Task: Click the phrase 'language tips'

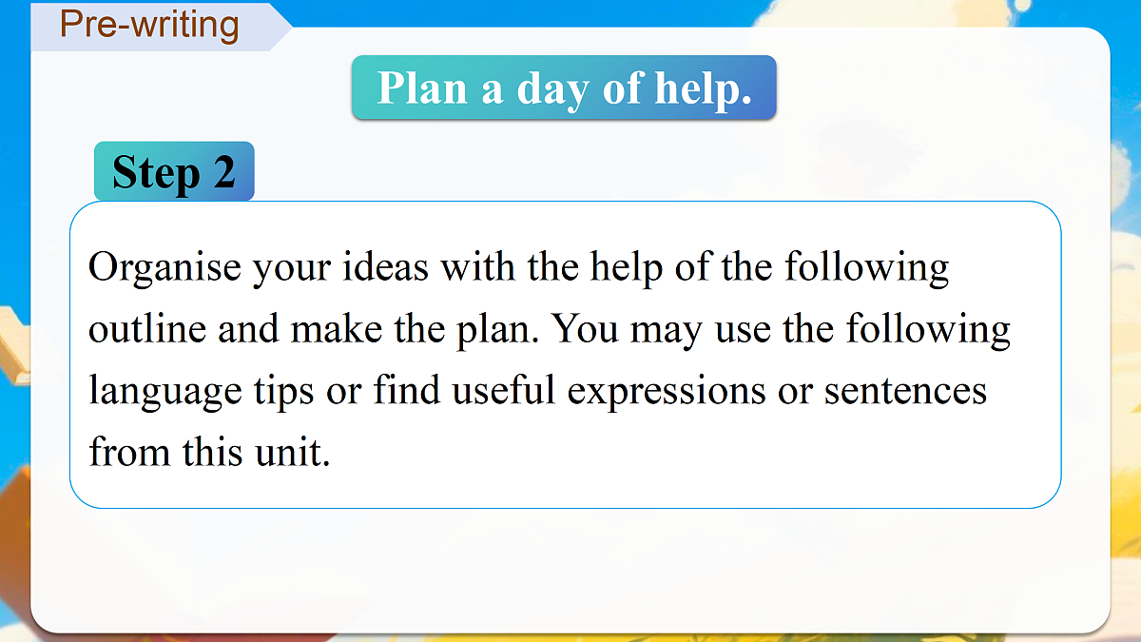Action: [202, 393]
